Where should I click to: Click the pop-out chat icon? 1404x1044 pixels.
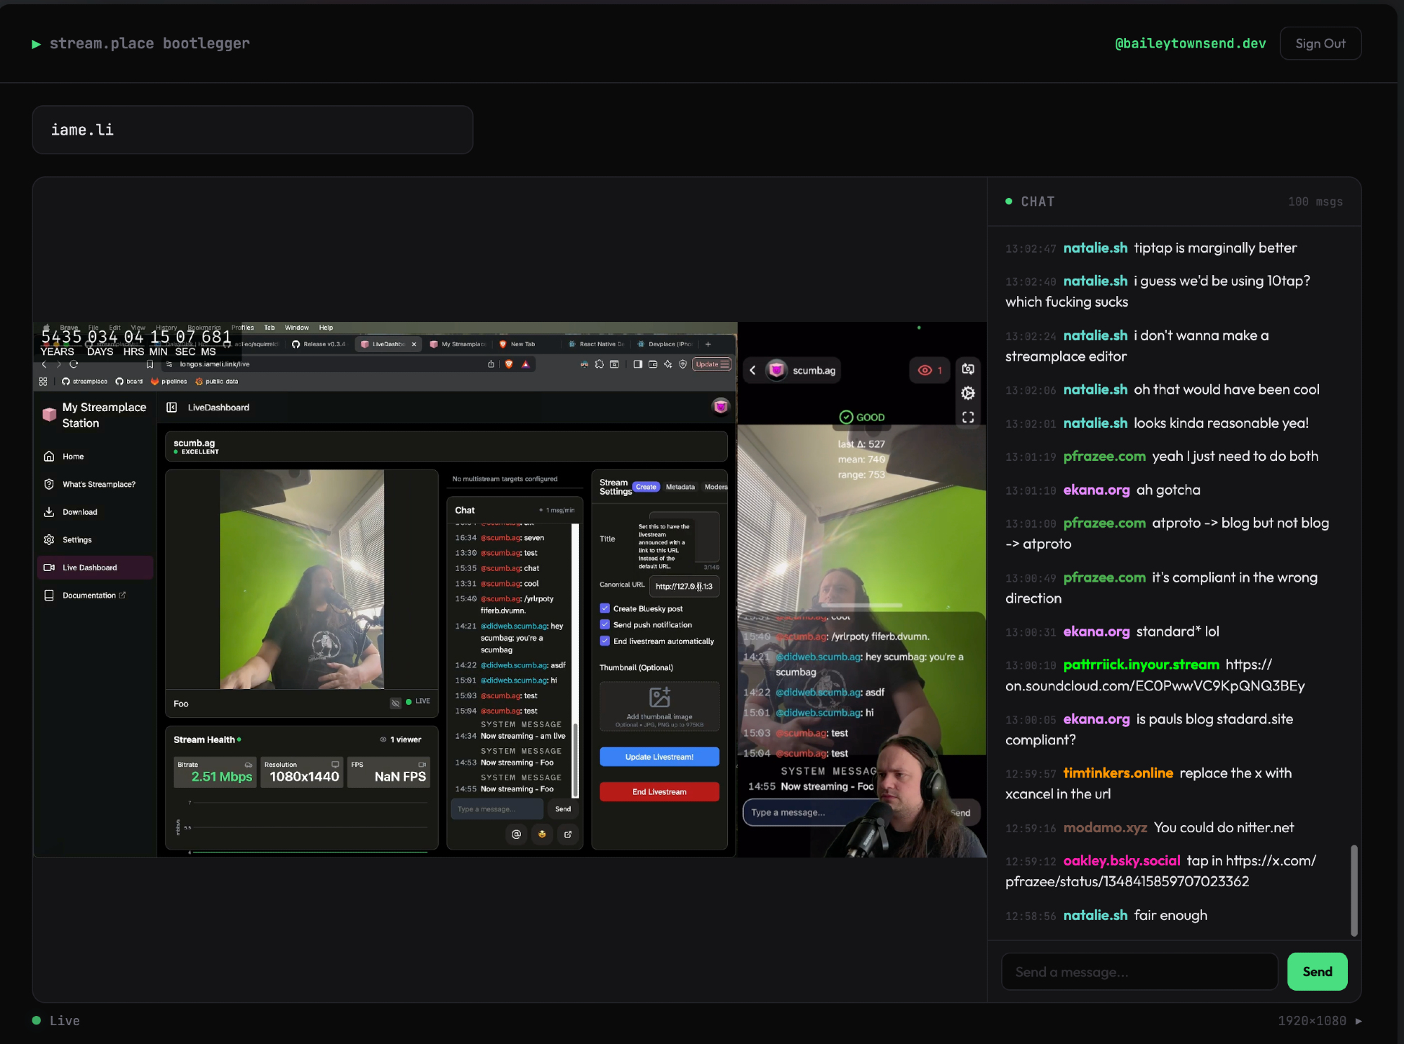(x=568, y=834)
